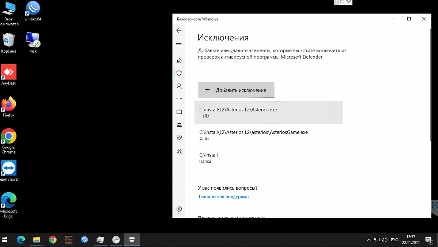The width and height of the screenshot is (438, 247).
Task: Click the brown square icon beside Chrome in taskbar
Action: click(x=68, y=240)
